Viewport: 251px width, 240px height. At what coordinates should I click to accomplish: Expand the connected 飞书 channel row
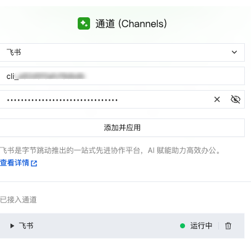point(12,226)
